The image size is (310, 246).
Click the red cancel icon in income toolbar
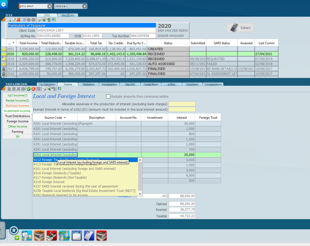click(33, 89)
